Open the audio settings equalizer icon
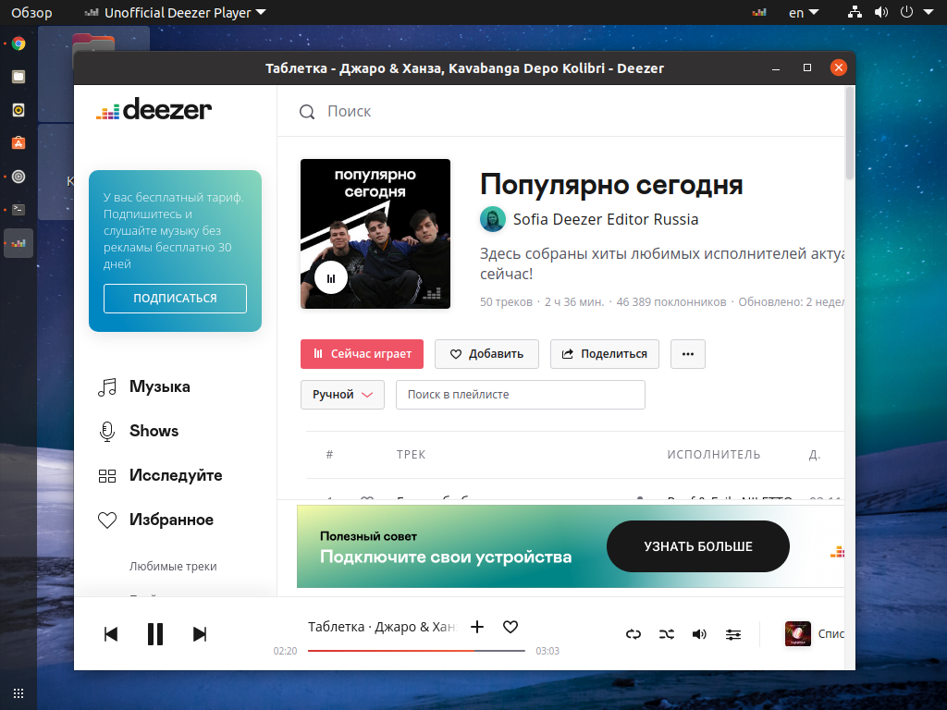 [733, 634]
